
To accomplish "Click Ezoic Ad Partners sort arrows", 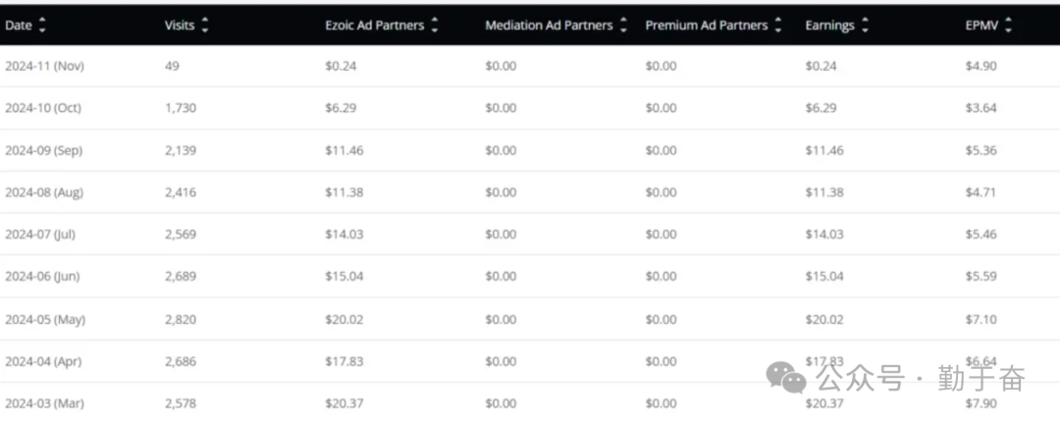I will pos(435,26).
